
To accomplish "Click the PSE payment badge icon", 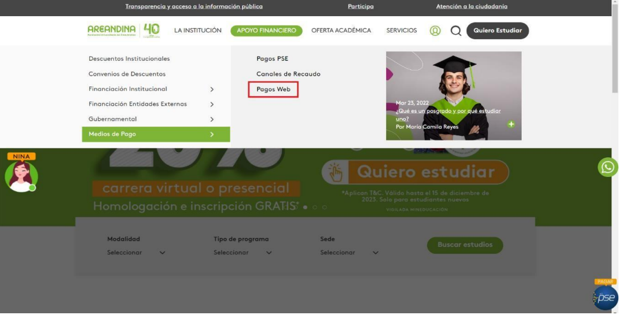I will click(606, 297).
